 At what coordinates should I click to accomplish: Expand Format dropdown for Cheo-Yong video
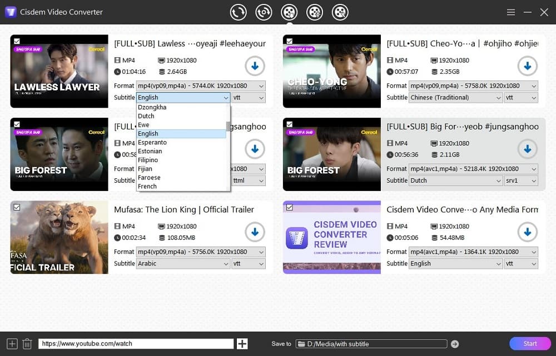tap(473, 86)
